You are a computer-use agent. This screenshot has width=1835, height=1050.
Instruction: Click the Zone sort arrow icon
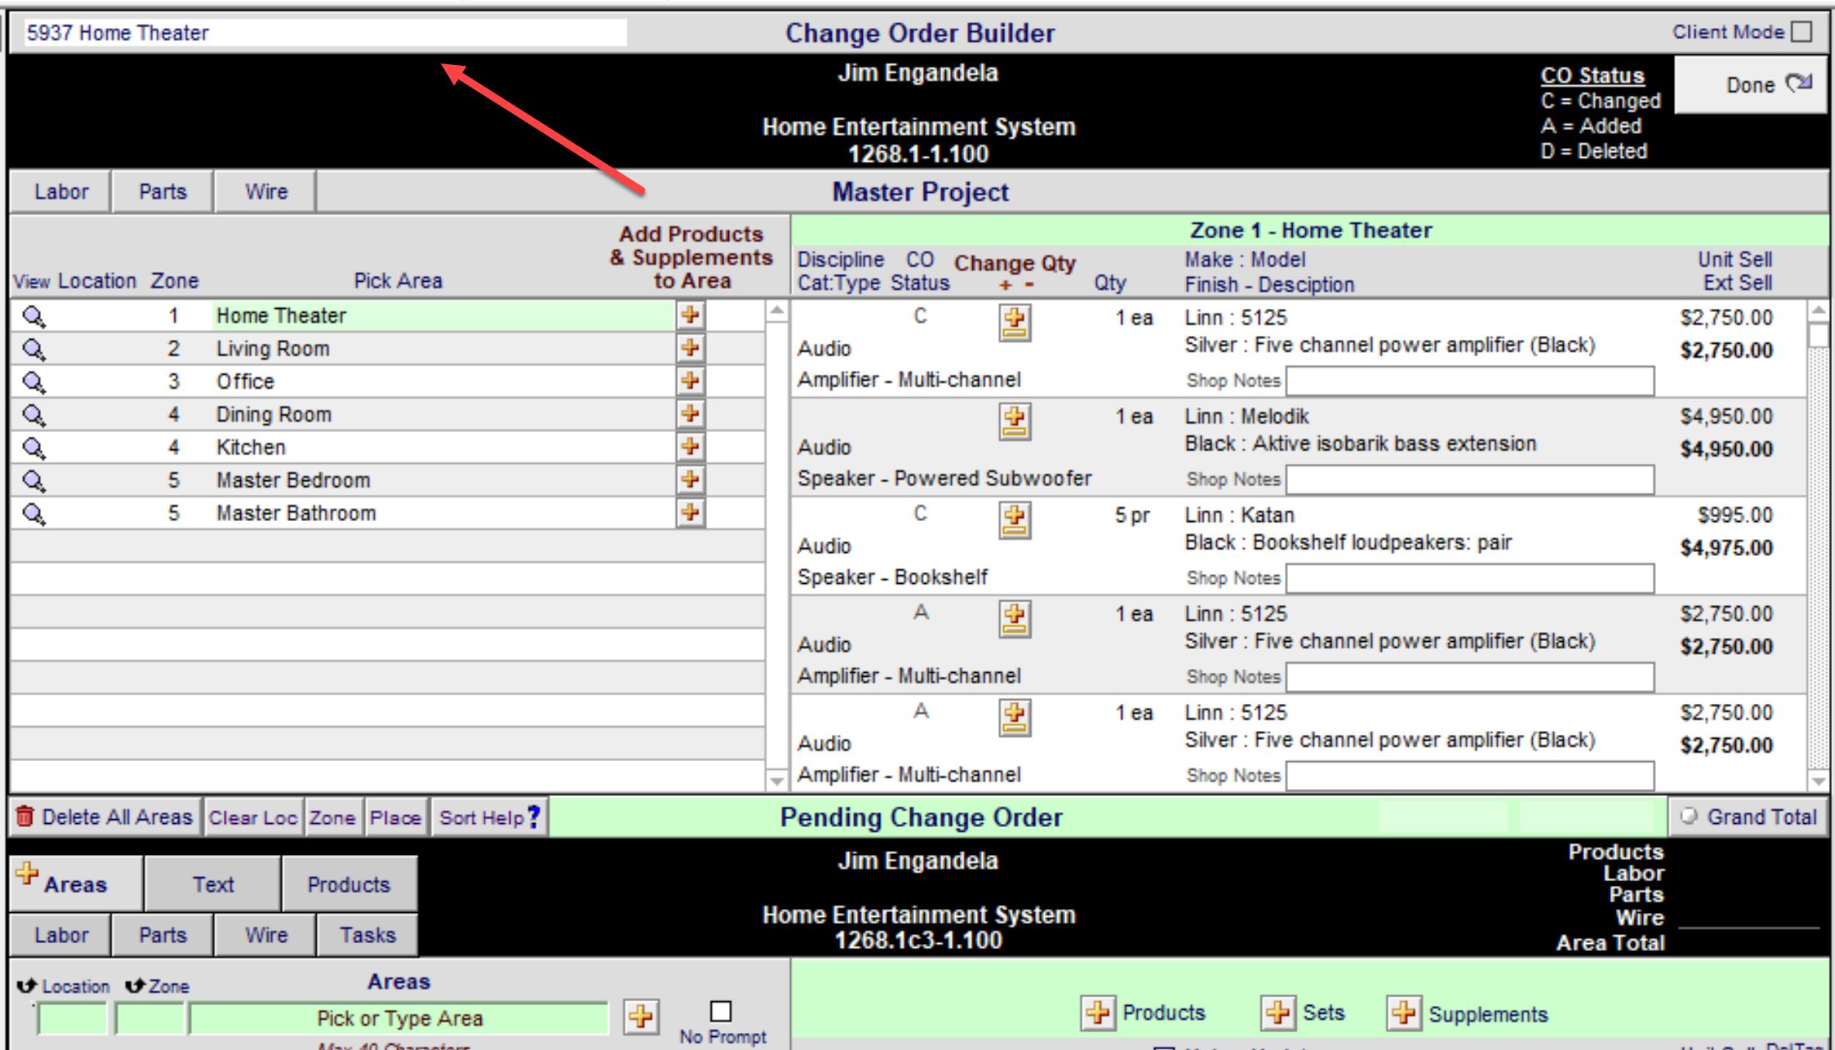click(135, 985)
